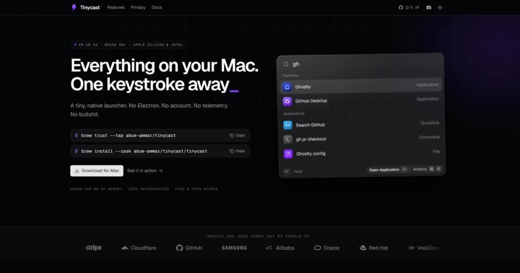
Task: Click the Download for Mac button
Action: click(97, 171)
